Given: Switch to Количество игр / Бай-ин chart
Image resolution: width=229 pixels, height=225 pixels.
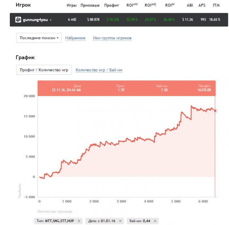Looking at the screenshot, I should tap(99, 70).
